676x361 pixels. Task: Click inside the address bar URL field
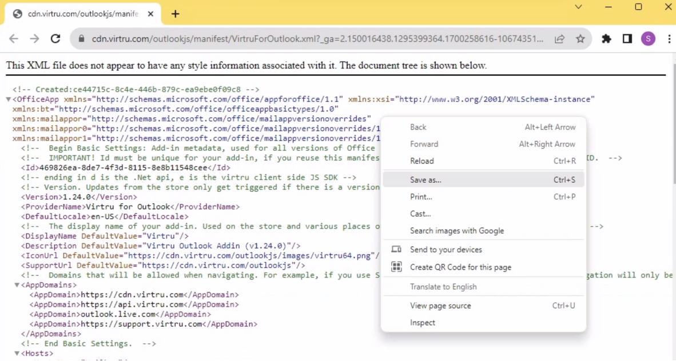point(286,39)
